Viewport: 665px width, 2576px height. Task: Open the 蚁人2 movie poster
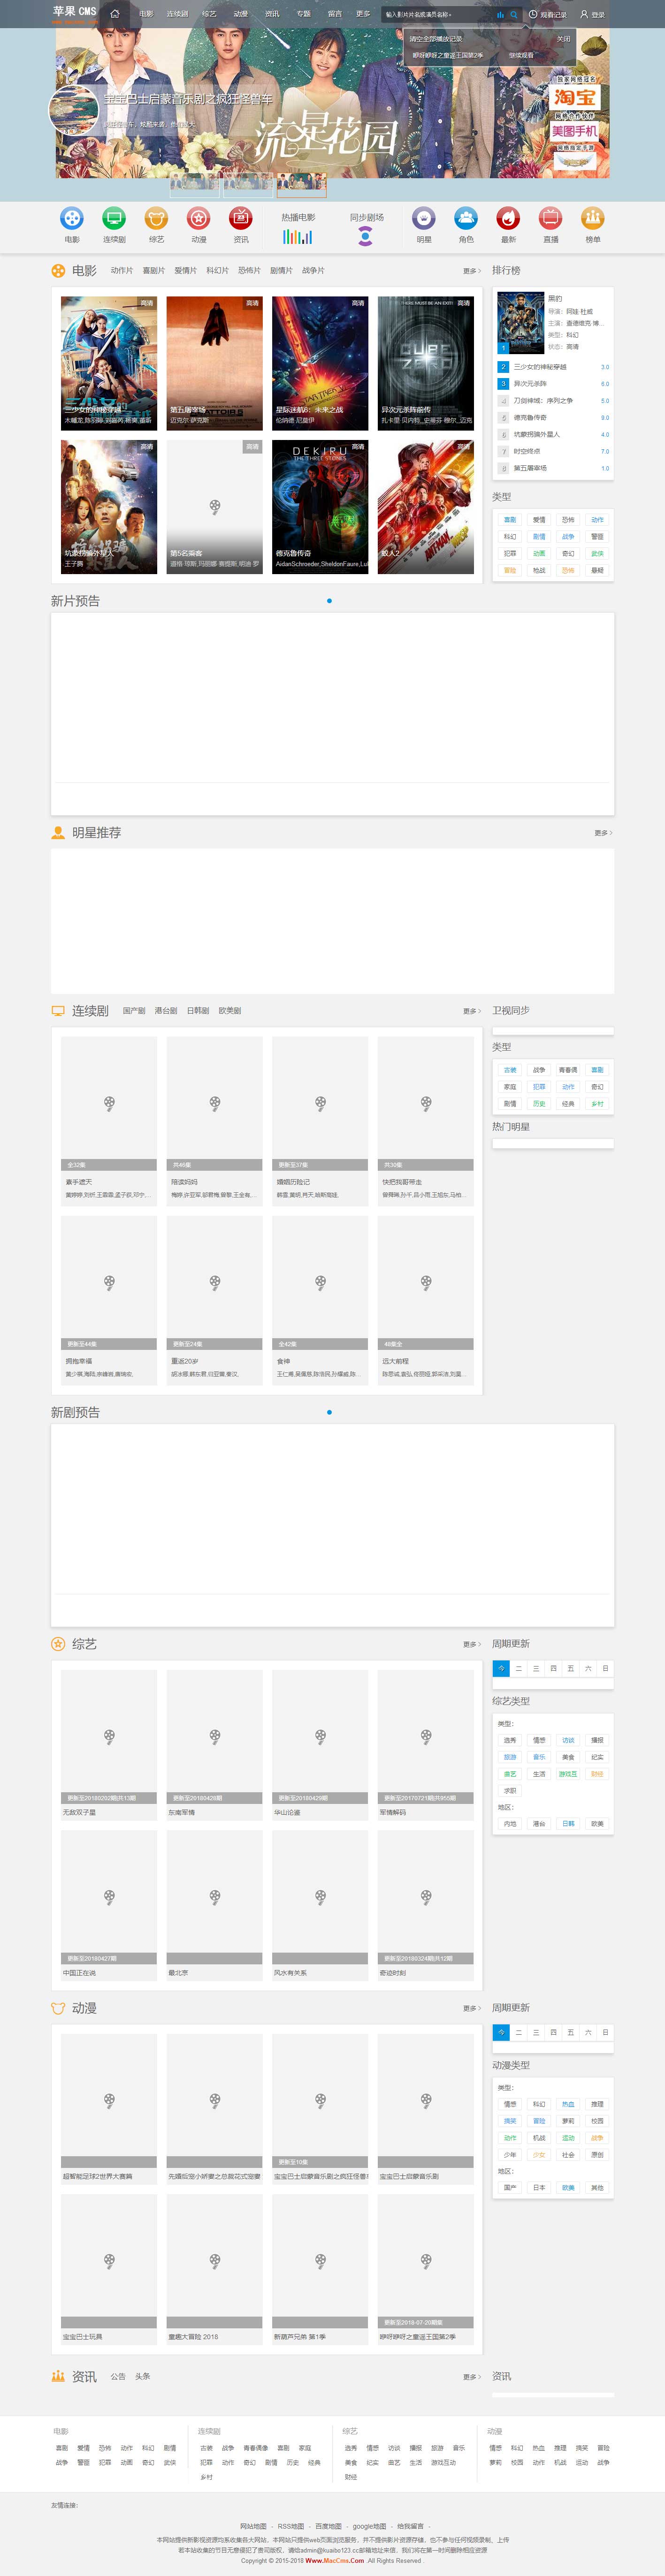425,507
